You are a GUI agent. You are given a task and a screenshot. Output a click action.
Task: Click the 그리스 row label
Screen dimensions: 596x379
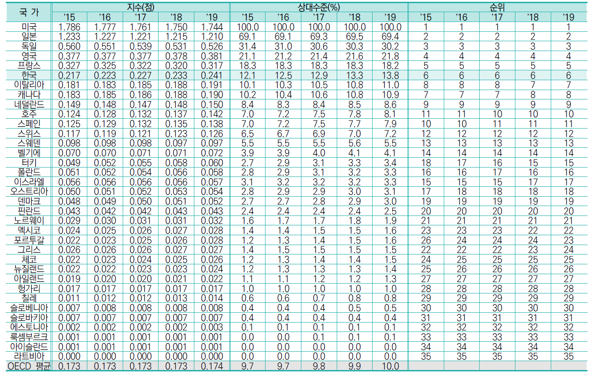click(29, 250)
